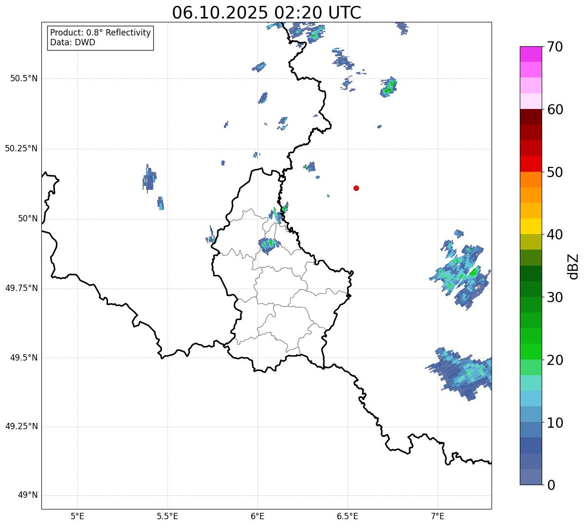This screenshot has width=585, height=526.
Task: Click the turquoise colorbar segment below 20
Action: pos(530,383)
